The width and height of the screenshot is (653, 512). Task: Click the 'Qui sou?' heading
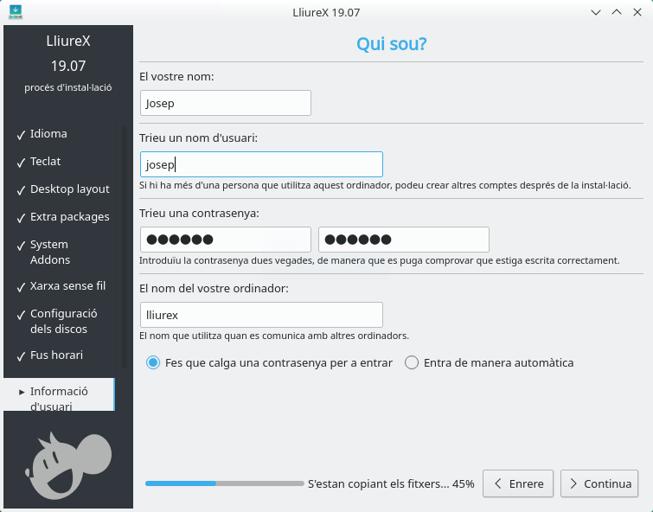point(392,44)
